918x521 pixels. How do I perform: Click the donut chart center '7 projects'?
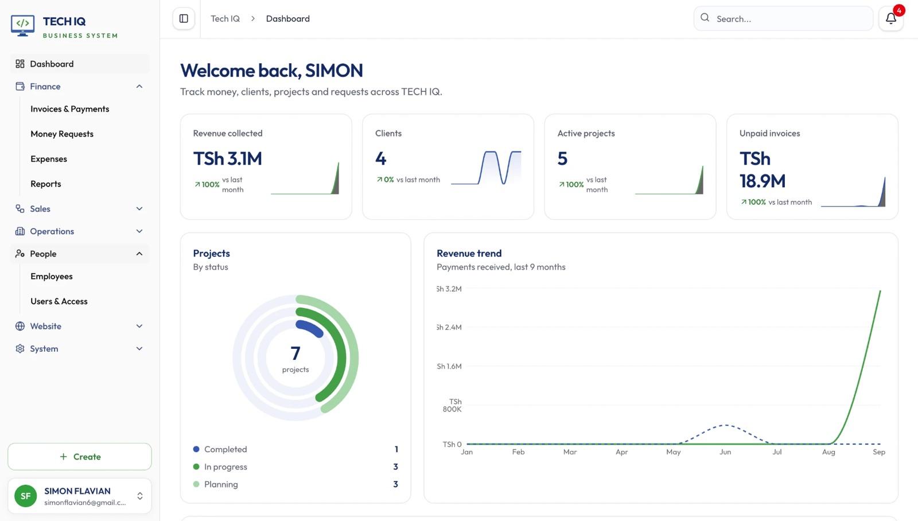tap(295, 359)
